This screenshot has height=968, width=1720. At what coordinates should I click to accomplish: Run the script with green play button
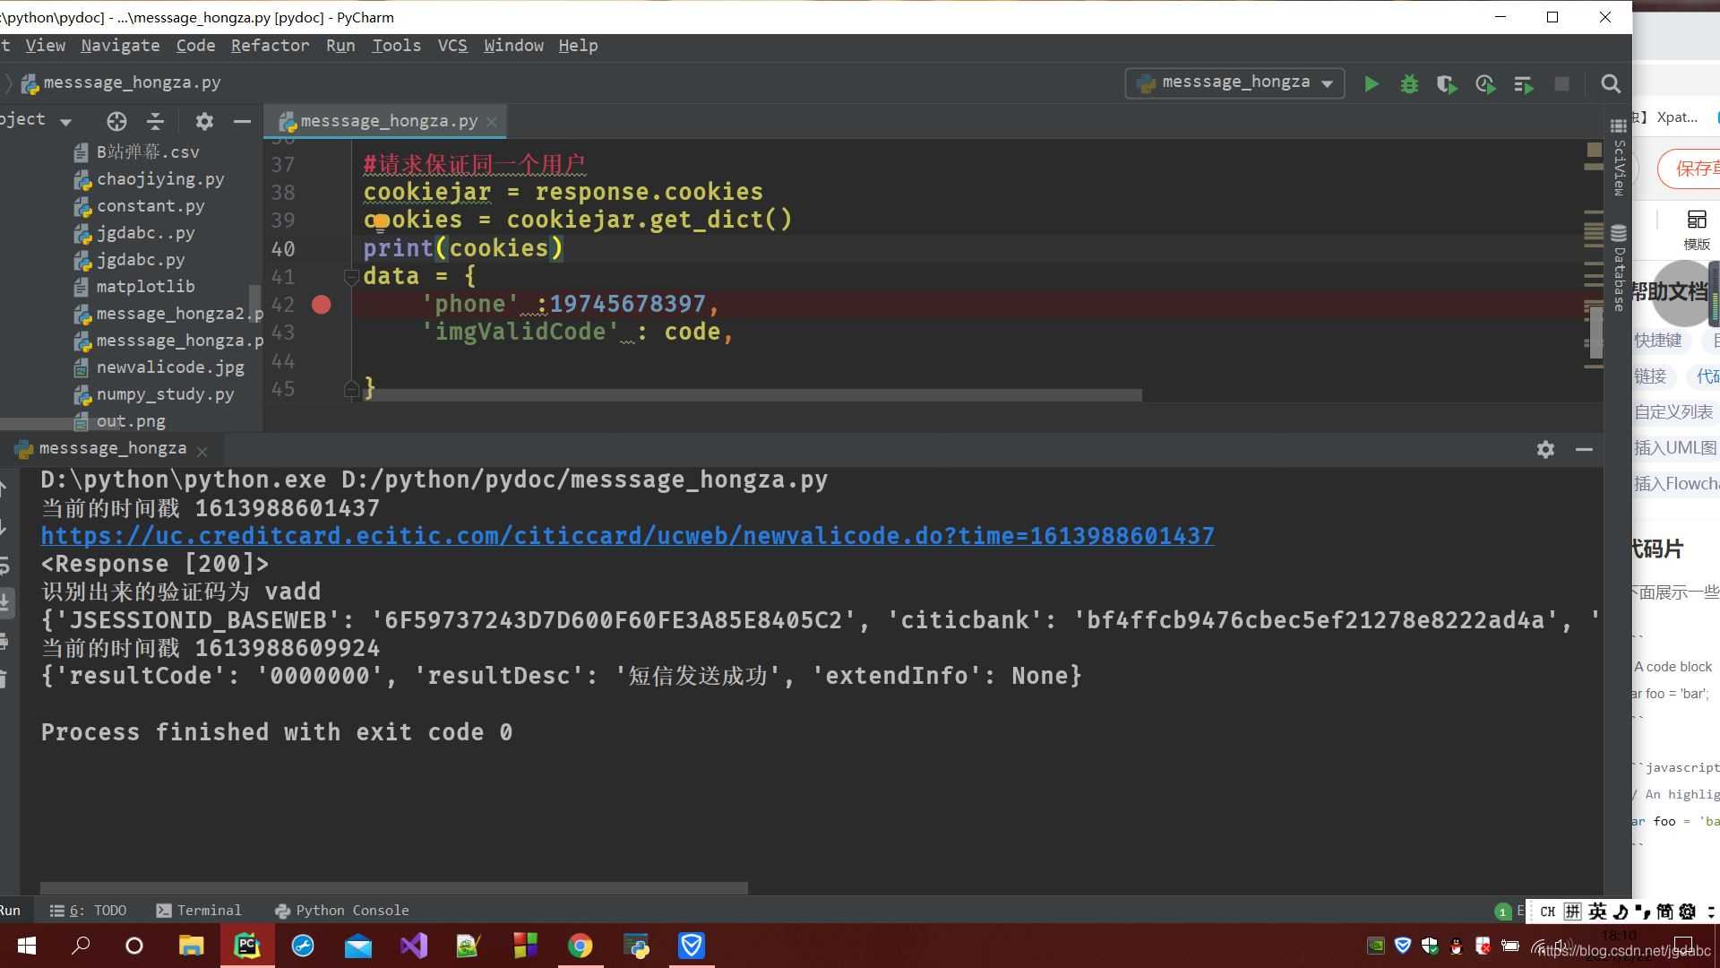click(1372, 83)
